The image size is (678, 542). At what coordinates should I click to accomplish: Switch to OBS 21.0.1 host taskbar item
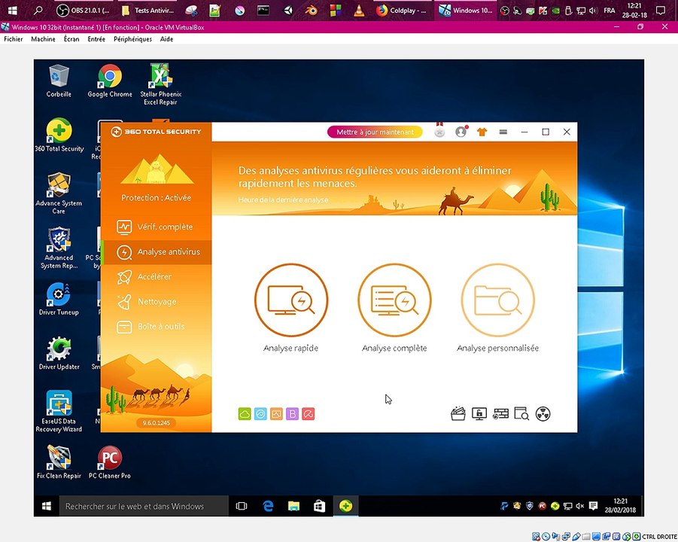pos(84,11)
